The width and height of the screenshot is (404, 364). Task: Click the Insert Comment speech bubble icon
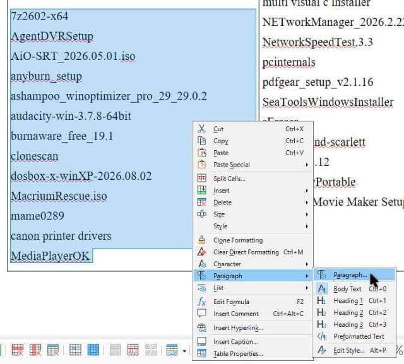pyautogui.click(x=202, y=314)
